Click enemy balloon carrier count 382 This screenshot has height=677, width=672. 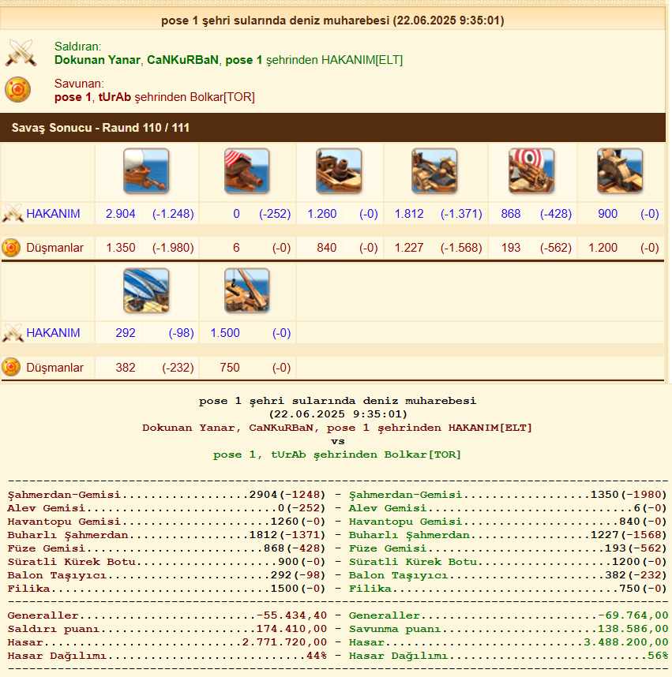126,368
